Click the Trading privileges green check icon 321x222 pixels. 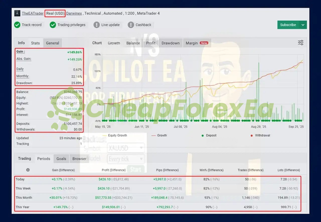(53, 25)
